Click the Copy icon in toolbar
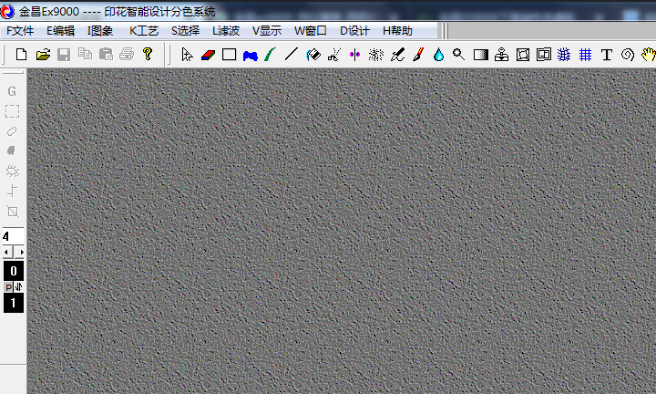 coord(85,54)
